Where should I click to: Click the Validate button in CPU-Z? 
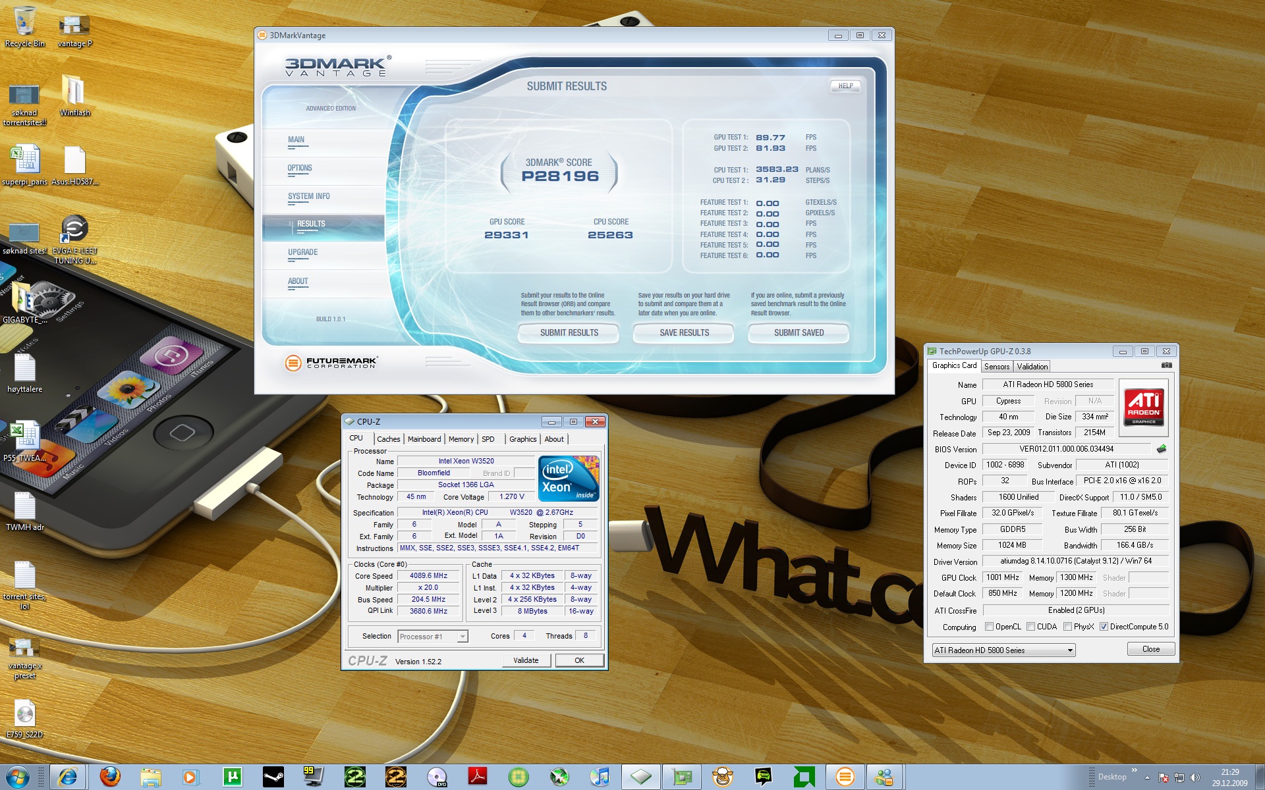coord(526,660)
